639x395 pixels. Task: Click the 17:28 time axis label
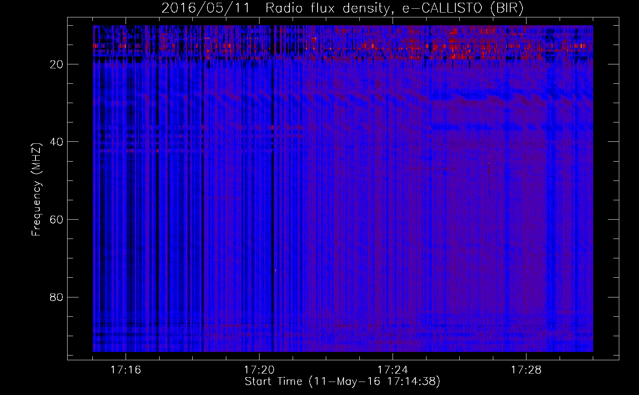[x=526, y=370]
